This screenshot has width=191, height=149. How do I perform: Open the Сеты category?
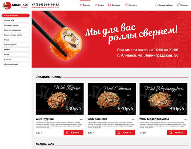point(16,55)
